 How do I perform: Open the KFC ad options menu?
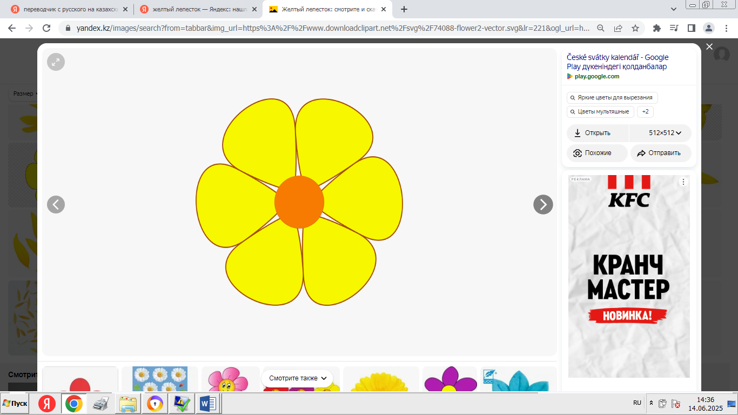(683, 182)
